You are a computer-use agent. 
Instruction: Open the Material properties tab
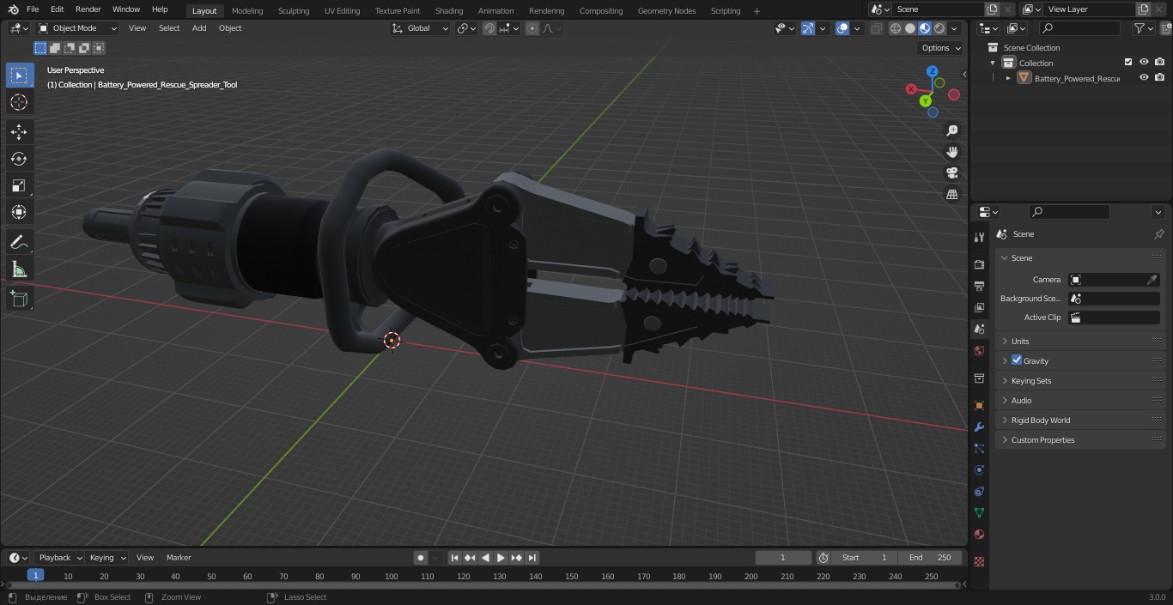pos(979,534)
